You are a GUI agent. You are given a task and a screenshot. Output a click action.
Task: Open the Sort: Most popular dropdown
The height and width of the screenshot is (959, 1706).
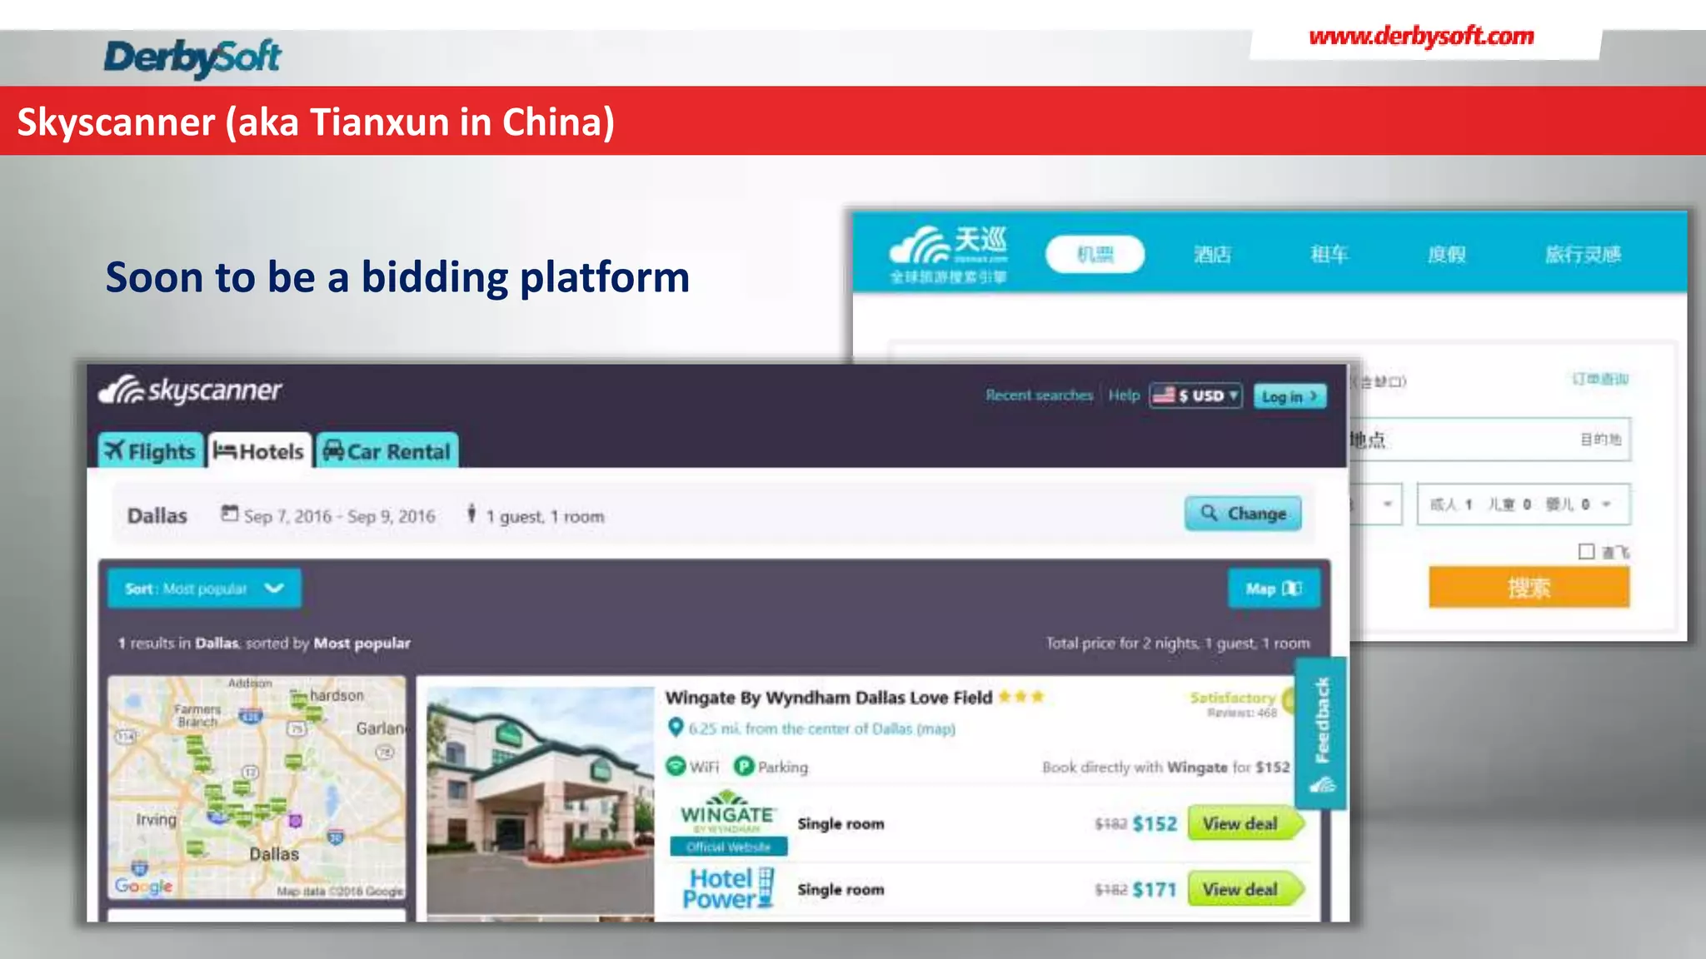click(204, 589)
